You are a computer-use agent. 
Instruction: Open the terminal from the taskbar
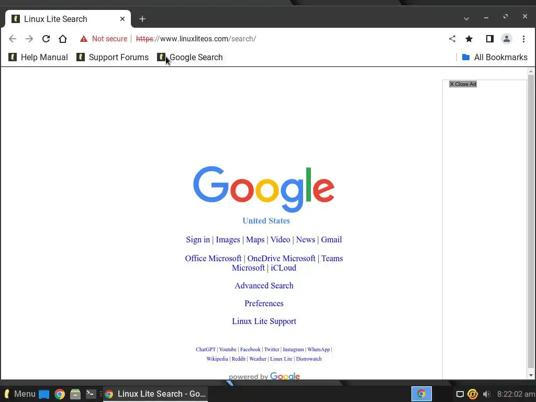(x=91, y=394)
